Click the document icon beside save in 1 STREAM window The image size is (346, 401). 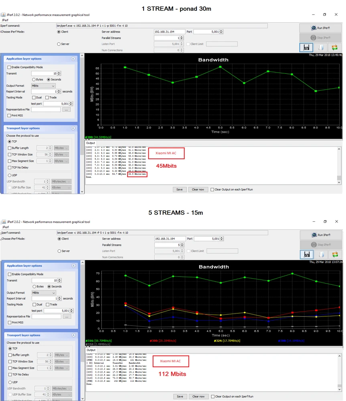click(x=320, y=47)
